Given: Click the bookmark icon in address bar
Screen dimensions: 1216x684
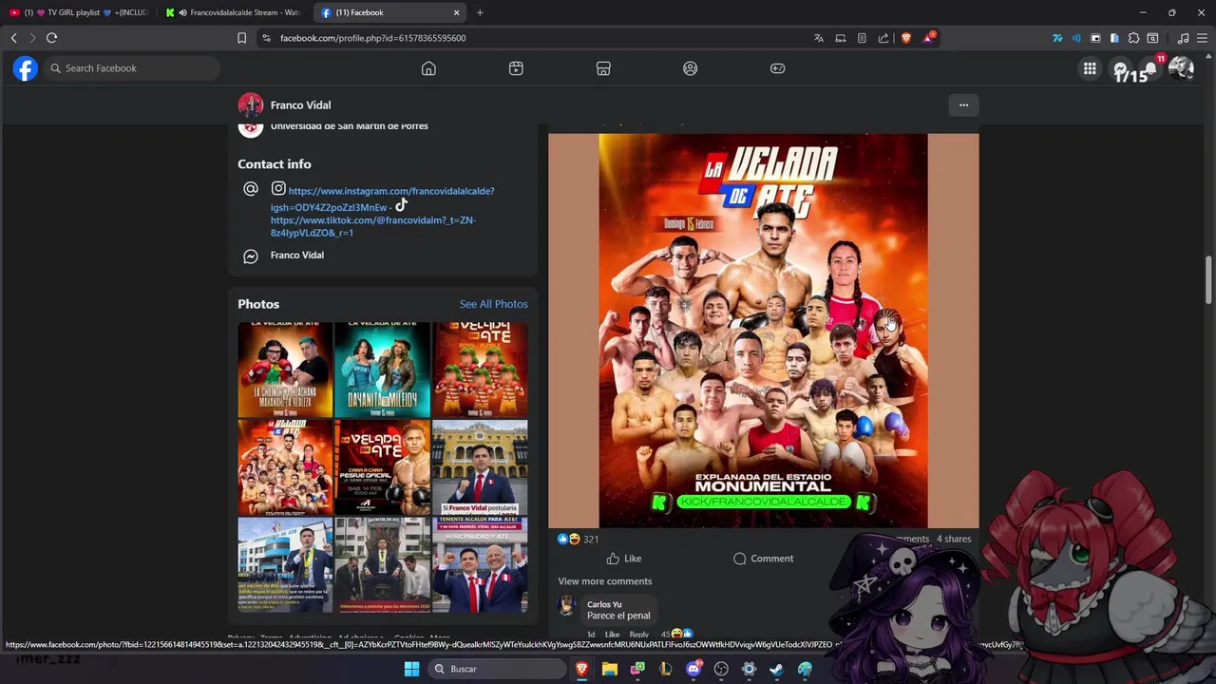Looking at the screenshot, I should [241, 38].
